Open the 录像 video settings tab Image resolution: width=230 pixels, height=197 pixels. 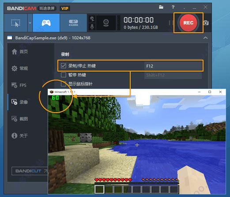[19, 102]
